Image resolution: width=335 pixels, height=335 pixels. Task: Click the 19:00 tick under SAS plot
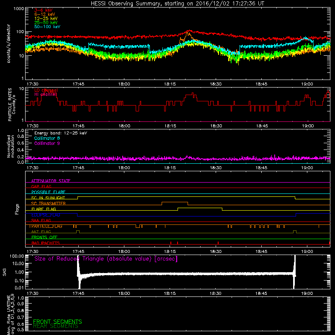coord(307,294)
